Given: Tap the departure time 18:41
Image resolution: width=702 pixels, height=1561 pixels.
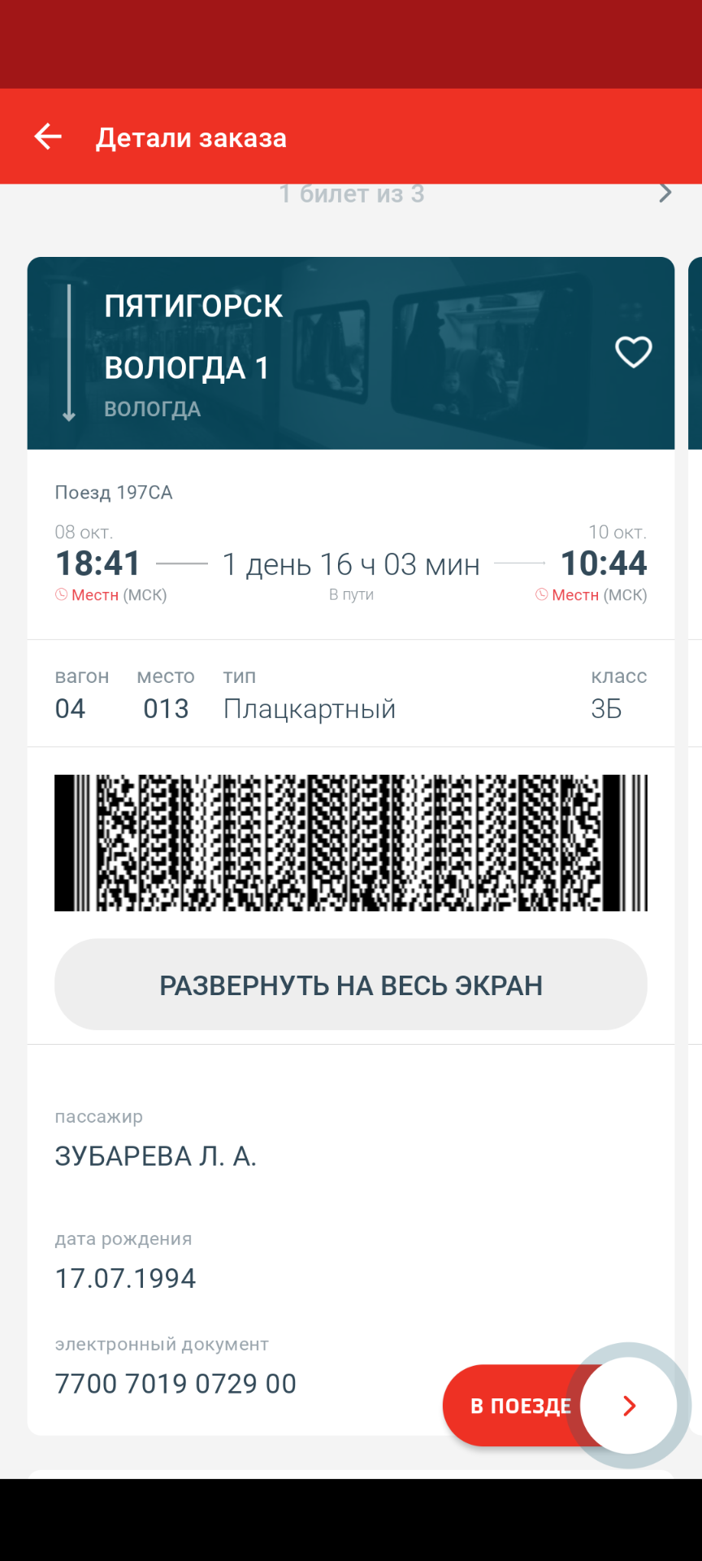Looking at the screenshot, I should [98, 563].
